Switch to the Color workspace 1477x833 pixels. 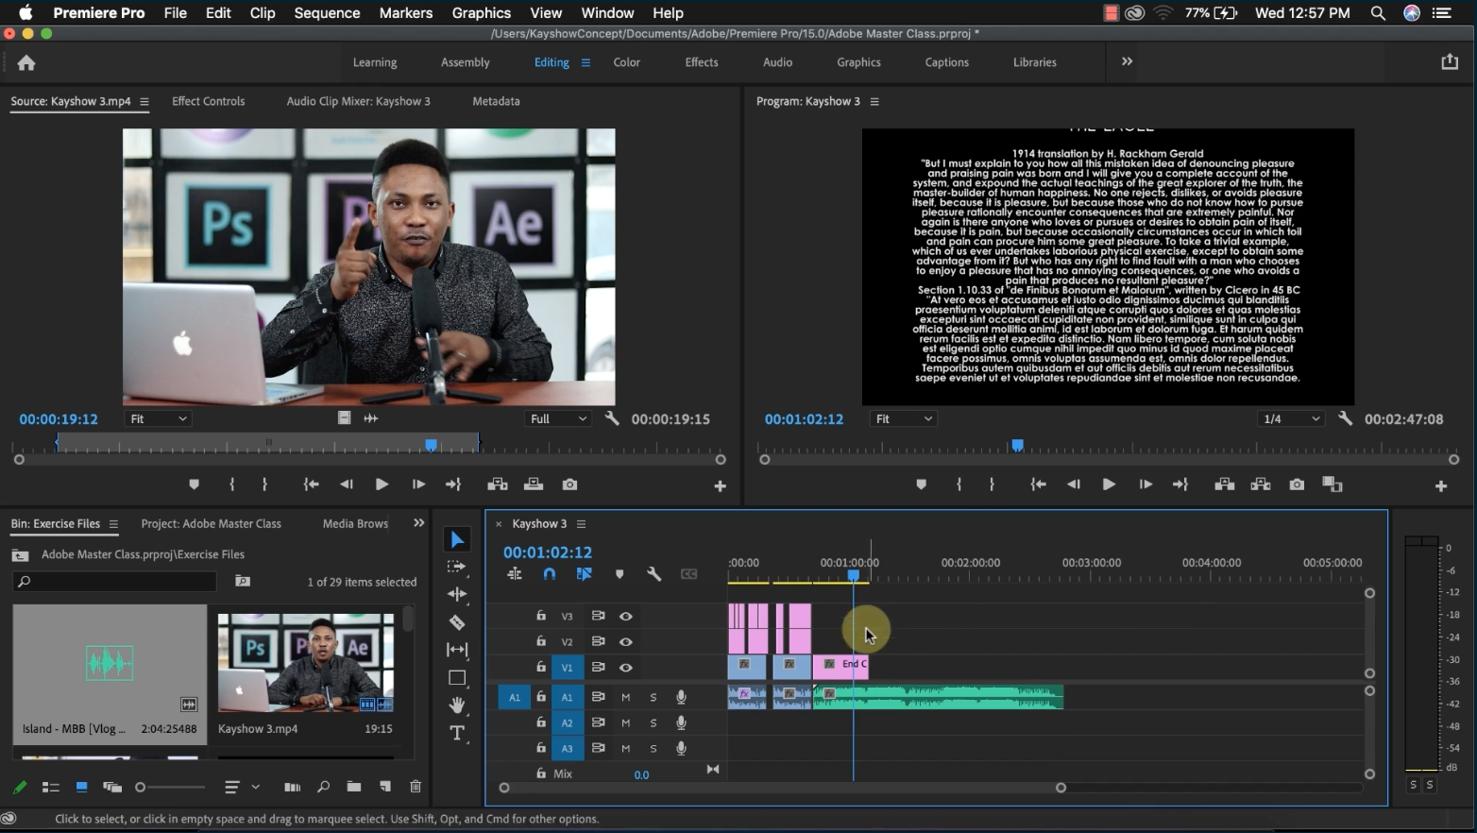(x=627, y=62)
